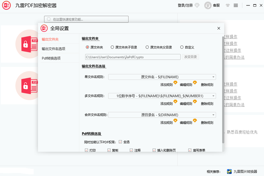The width and height of the screenshot is (264, 176).
Task: Click VIP badge next to 单文件名规则 添加规则
Action: 175,83
